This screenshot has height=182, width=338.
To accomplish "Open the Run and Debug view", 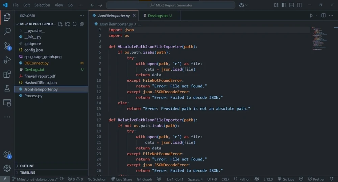I will (7, 60).
